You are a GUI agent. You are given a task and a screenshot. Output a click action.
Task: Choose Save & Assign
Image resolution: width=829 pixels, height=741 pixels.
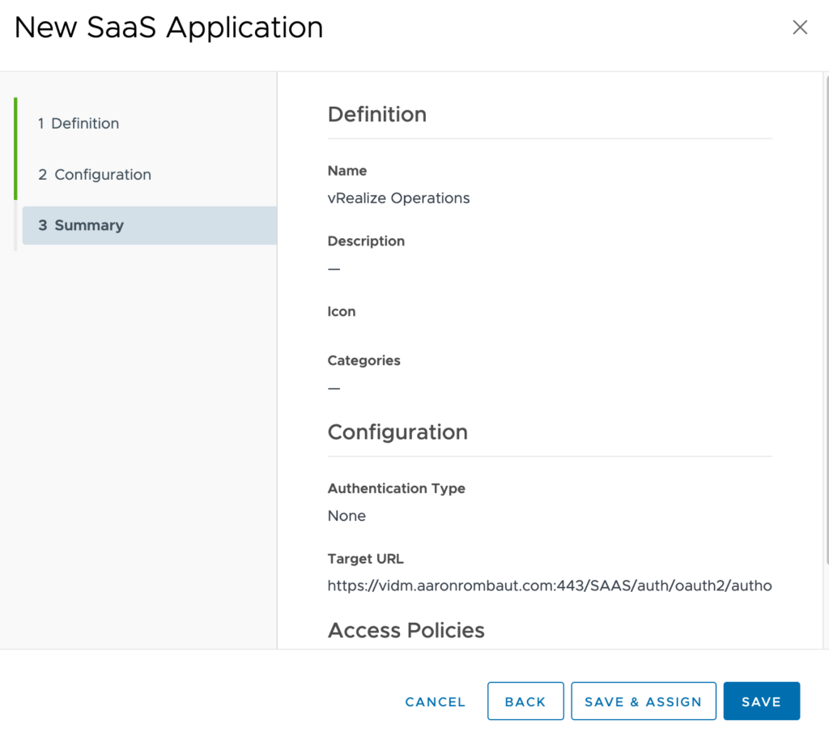click(644, 701)
